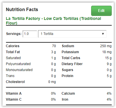116x108 pixels.
Task: Click the Dietary Fiber label
Action: pos(72,64)
